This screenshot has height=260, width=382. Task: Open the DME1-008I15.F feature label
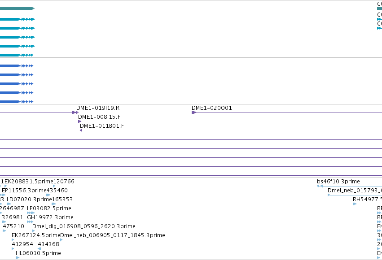click(x=99, y=117)
